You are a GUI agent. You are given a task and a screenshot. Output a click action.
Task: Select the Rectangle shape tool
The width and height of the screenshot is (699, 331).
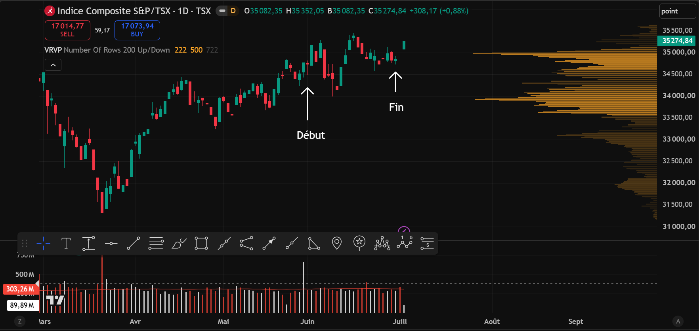click(x=201, y=243)
